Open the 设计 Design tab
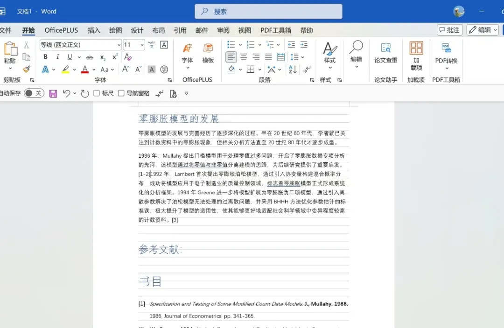 (137, 30)
